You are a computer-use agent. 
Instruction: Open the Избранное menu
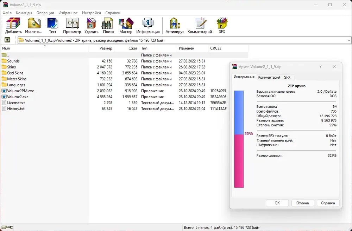point(68,13)
